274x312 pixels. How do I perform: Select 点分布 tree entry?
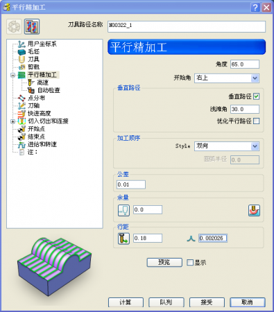[x=37, y=98]
